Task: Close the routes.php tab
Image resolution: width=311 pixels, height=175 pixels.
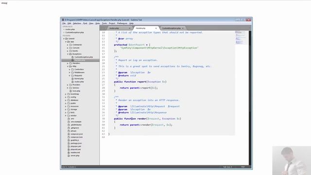Action: (130, 28)
